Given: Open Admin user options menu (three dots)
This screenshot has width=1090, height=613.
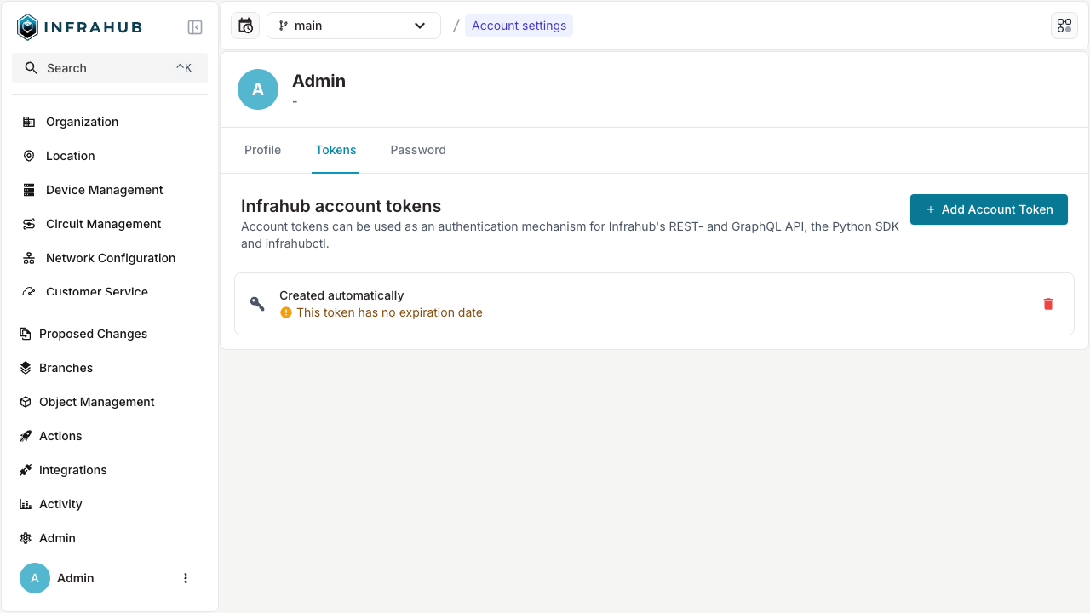Looking at the screenshot, I should click(186, 578).
